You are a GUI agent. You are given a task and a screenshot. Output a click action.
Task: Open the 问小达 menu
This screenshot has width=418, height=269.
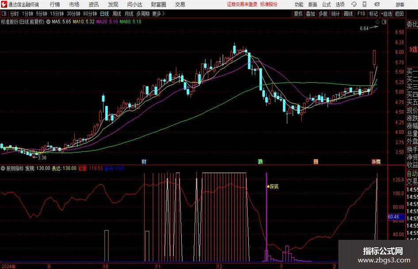point(134,4)
